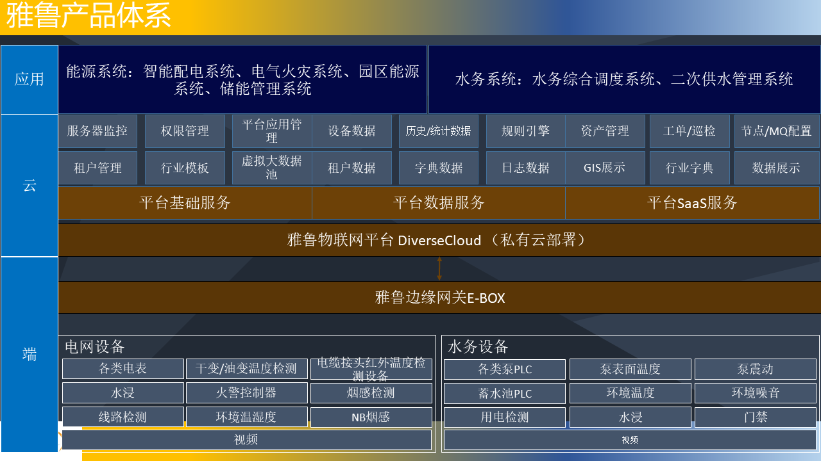
Task: Click the 字典数据 box
Action: point(439,168)
